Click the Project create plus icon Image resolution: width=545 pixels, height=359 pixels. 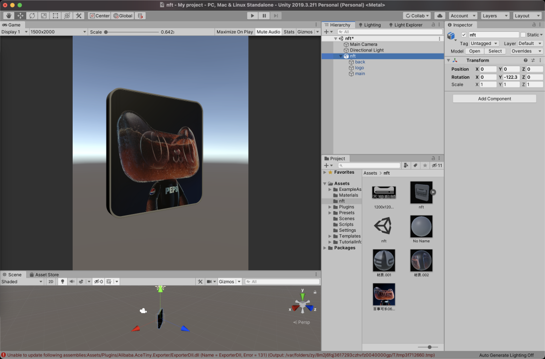point(326,165)
